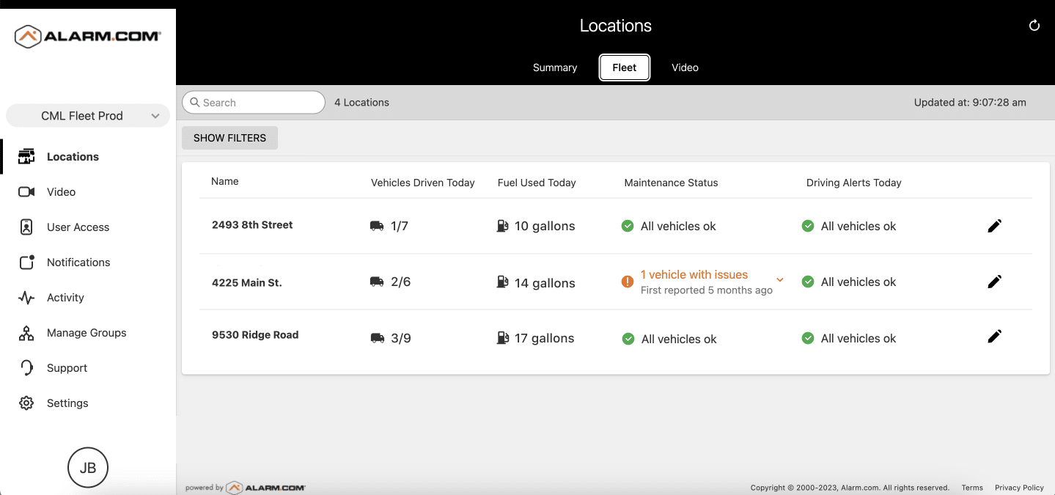Refresh the page using the top-right reload icon
Viewport: 1055px width, 495px height.
(1034, 26)
